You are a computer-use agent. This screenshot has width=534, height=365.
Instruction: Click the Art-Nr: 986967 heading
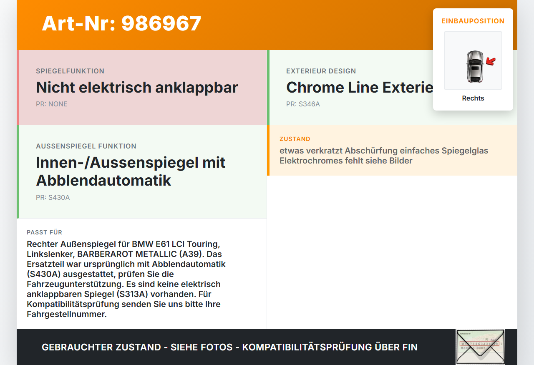(x=121, y=24)
